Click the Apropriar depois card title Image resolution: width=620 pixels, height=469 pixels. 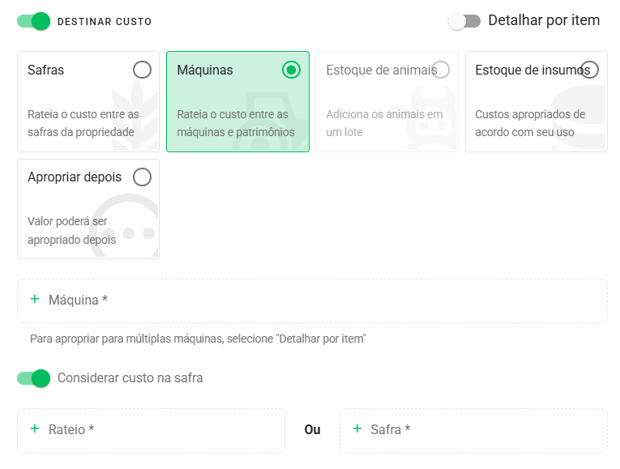pyautogui.click(x=75, y=177)
